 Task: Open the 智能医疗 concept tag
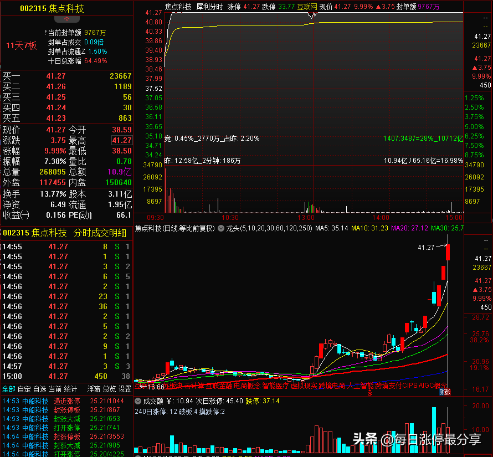pyautogui.click(x=275, y=386)
